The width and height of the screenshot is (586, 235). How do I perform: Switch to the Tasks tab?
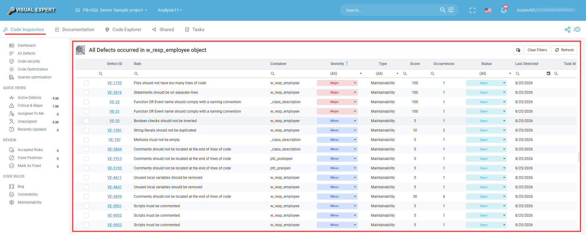(195, 30)
